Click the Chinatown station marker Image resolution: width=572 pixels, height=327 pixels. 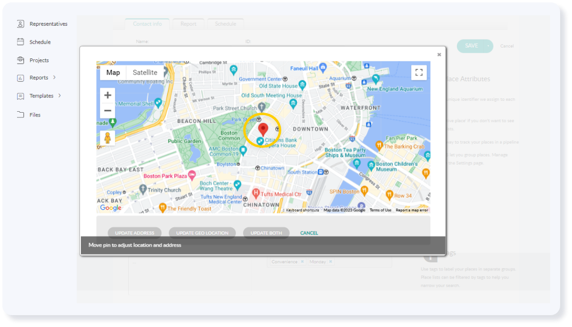pos(257,168)
